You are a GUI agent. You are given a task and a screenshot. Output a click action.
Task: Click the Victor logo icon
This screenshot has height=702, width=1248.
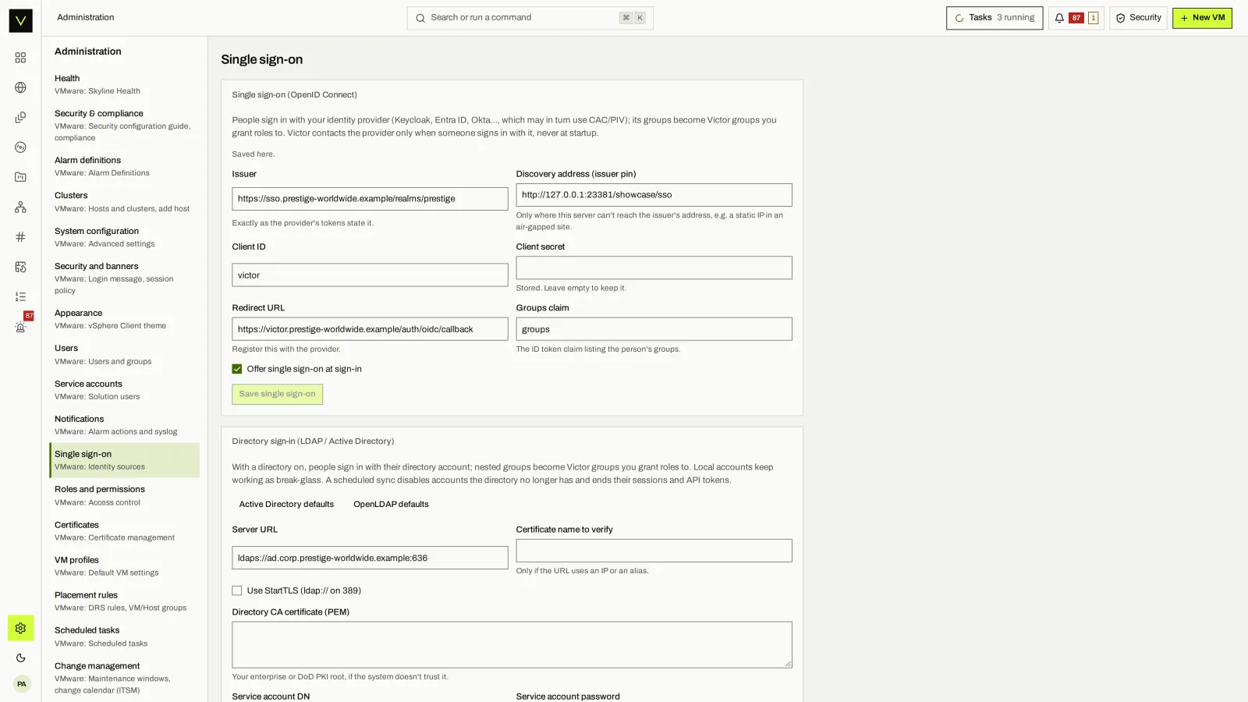[x=20, y=20]
